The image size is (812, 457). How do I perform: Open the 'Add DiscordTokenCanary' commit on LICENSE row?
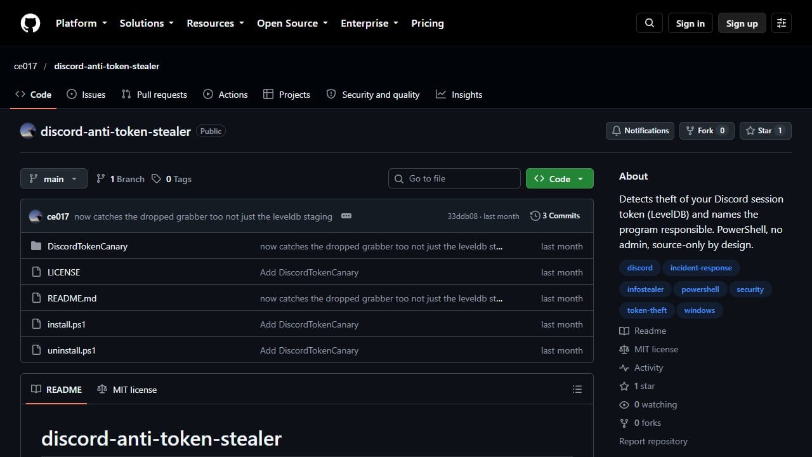tap(309, 272)
